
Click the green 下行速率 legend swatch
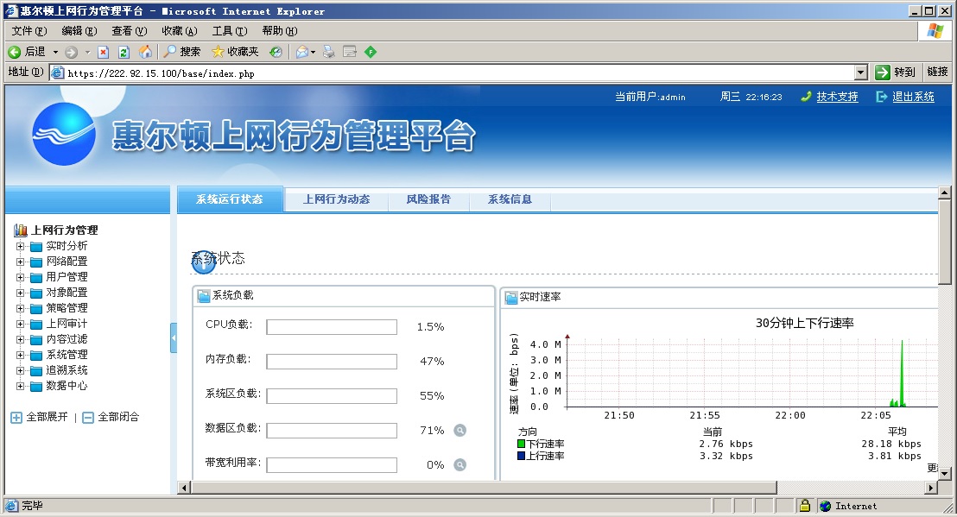521,444
